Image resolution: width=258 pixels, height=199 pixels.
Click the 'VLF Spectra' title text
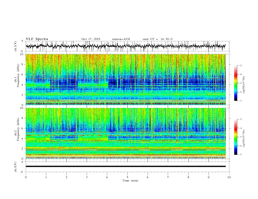37,39
